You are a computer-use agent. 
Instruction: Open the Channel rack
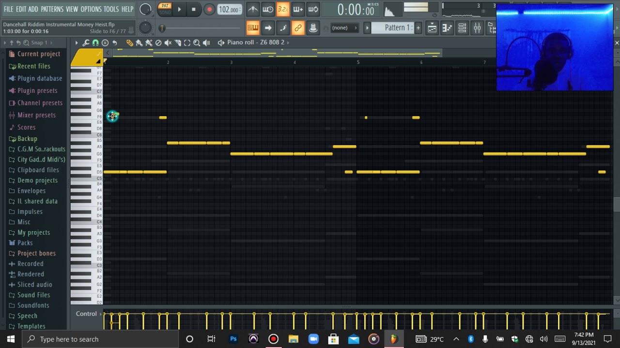point(462,28)
